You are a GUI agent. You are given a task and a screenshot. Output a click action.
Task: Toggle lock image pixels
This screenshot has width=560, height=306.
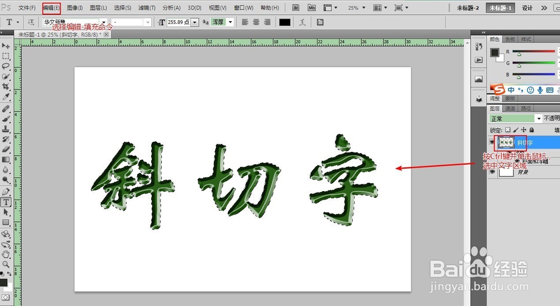pyautogui.click(x=516, y=130)
